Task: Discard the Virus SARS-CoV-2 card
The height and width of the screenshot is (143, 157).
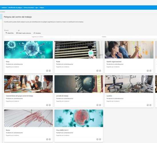Action: [100, 139]
